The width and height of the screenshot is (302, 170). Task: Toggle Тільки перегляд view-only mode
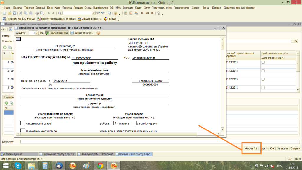pos(57,33)
